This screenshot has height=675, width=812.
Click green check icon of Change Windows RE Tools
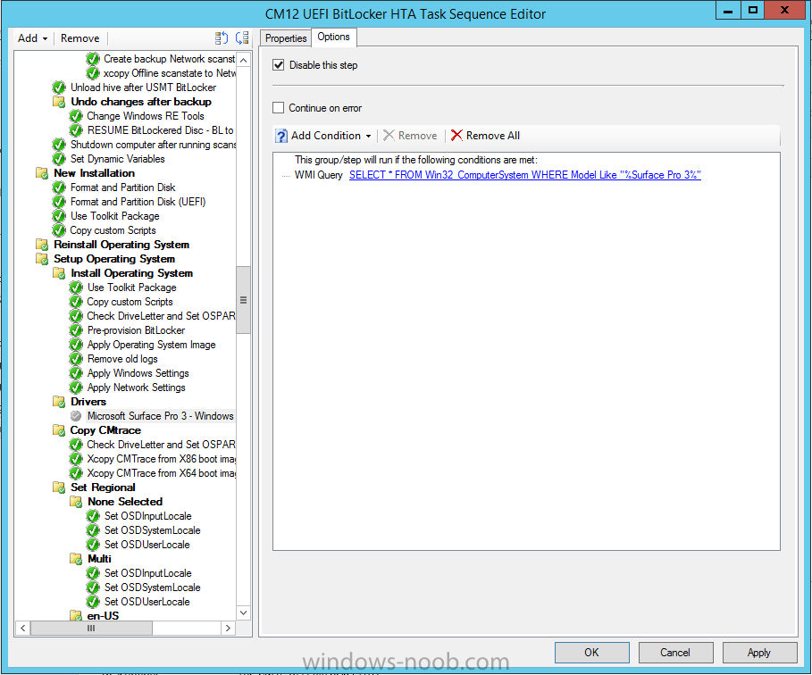76,116
